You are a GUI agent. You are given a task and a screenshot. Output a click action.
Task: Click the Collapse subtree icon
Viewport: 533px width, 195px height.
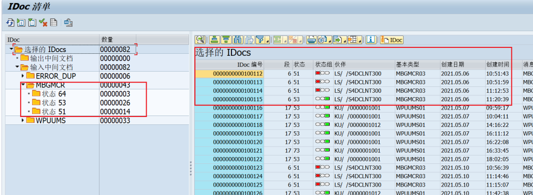pos(32,23)
